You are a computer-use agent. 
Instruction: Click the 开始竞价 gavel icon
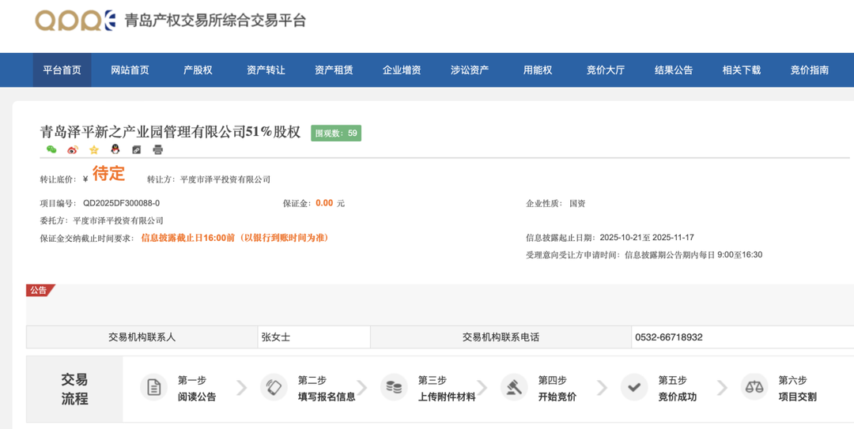(x=514, y=388)
